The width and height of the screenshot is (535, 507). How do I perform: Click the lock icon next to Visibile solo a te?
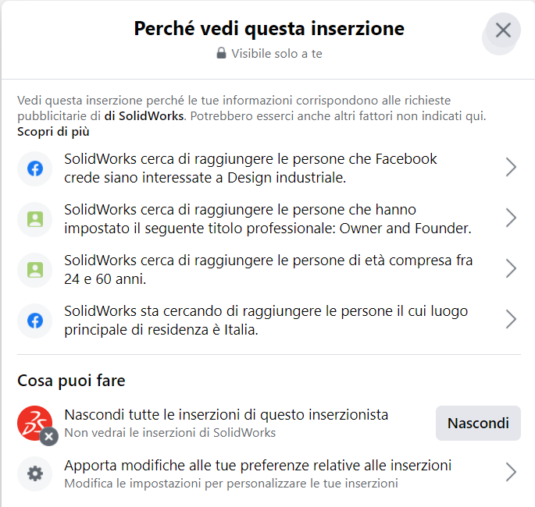[221, 53]
